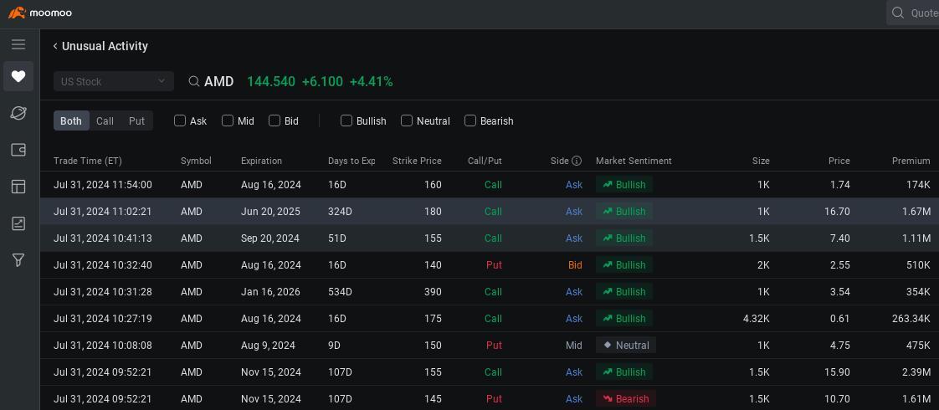Open the planet explore icon in sidebar
939x410 pixels.
pyautogui.click(x=18, y=112)
